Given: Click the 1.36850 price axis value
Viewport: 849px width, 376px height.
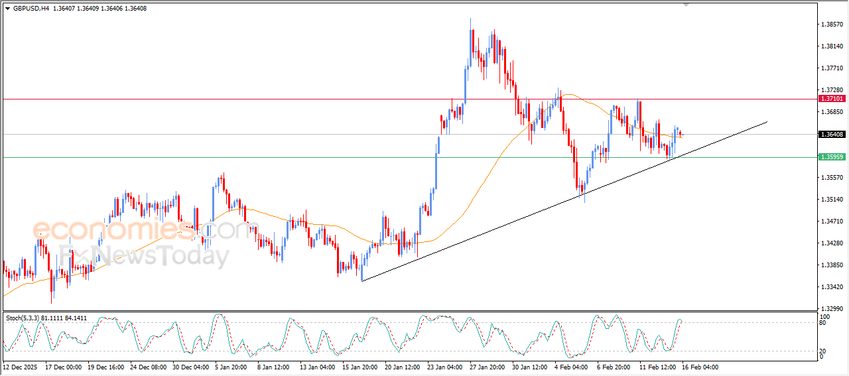Looking at the screenshot, I should coord(832,112).
